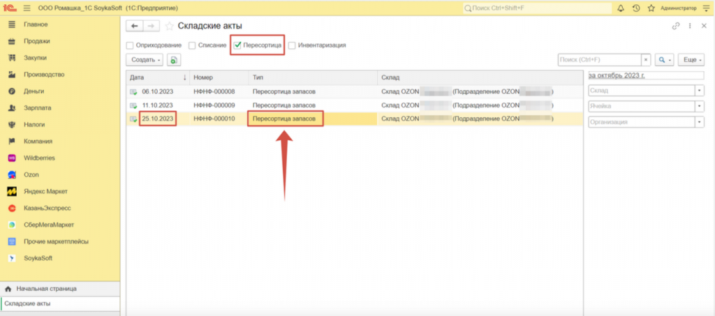Expand the Организация filter dropdown
The height and width of the screenshot is (316, 715).
tap(699, 122)
